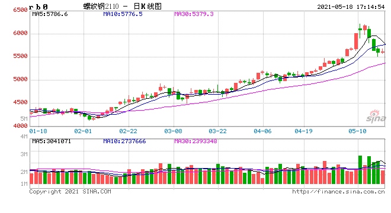
Task: Click the 4500 price axis label
Action: [x=21, y=102]
